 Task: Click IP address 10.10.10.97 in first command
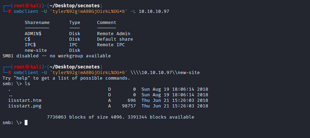154,11
